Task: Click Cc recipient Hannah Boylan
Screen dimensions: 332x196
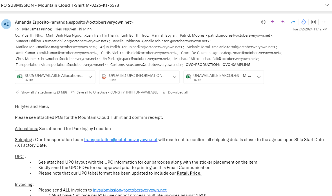Action: click(x=164, y=35)
